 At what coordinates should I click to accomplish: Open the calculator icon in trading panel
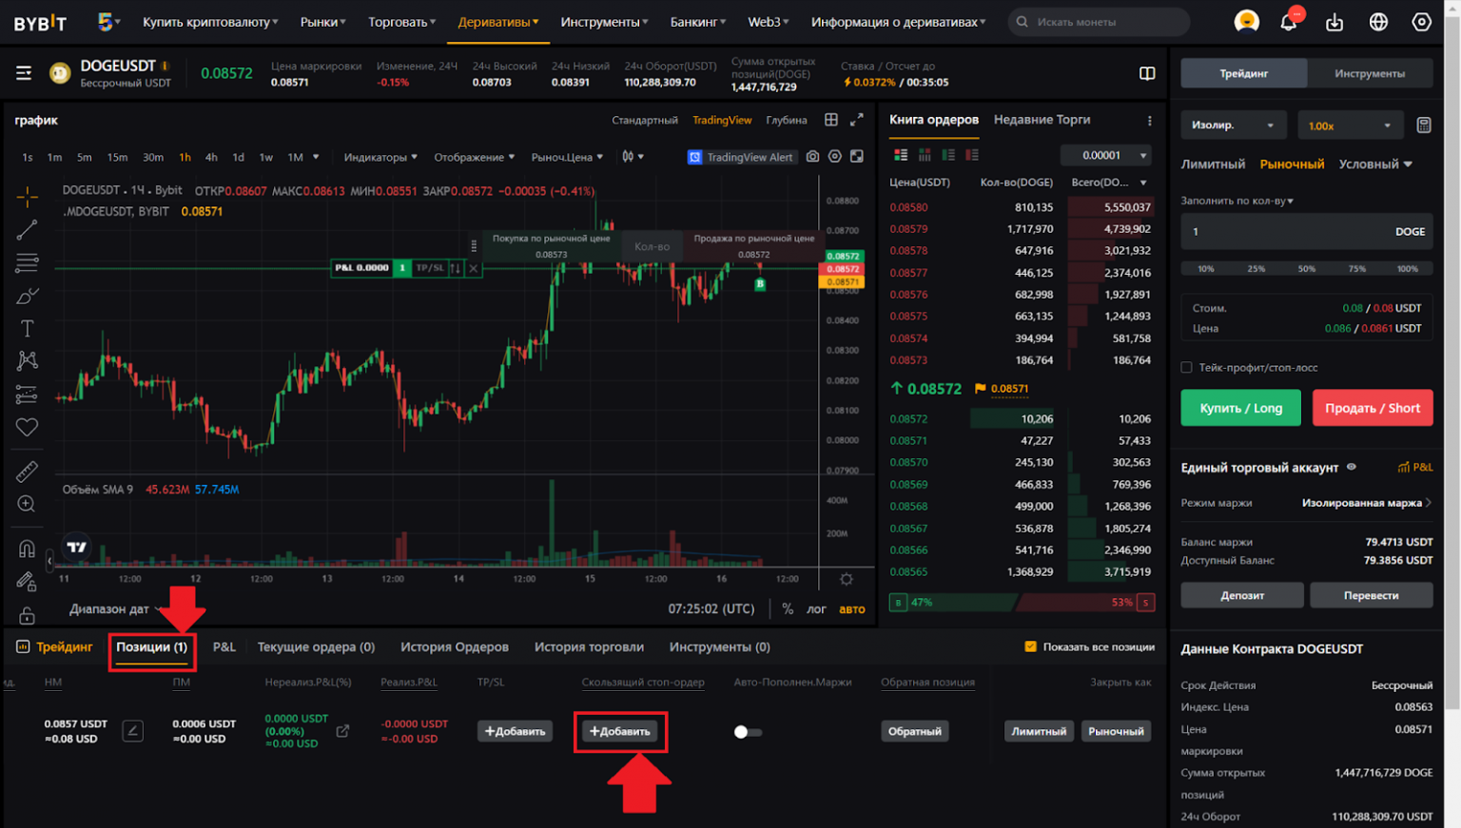pos(1423,125)
